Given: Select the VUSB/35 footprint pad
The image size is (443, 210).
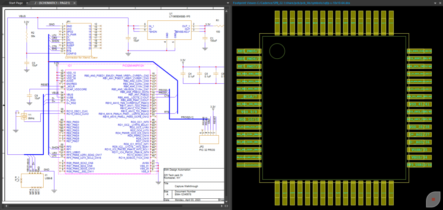Looking at the screenshot, I should point(420,150).
